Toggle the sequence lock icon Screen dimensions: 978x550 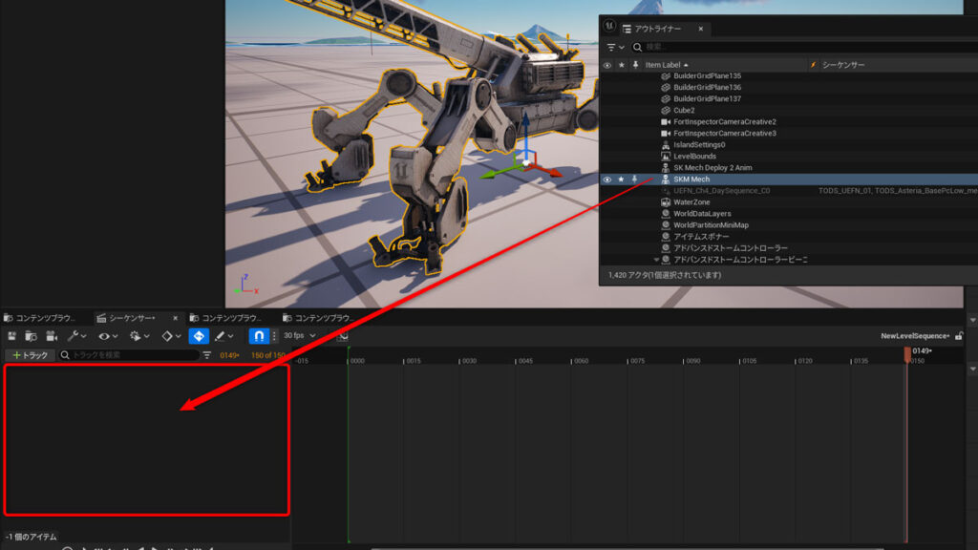(959, 336)
